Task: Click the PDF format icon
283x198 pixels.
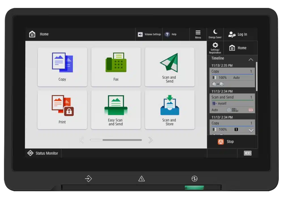Action: (251, 110)
